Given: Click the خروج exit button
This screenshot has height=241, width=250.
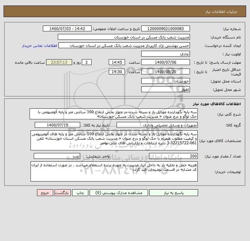Looking at the screenshot, I should [x=45, y=193].
